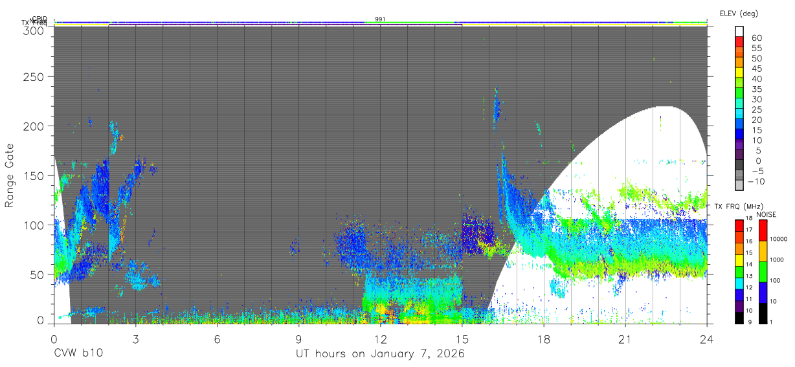Click NOISE legend value 1000
The width and height of the screenshot is (795, 367).
click(777, 260)
